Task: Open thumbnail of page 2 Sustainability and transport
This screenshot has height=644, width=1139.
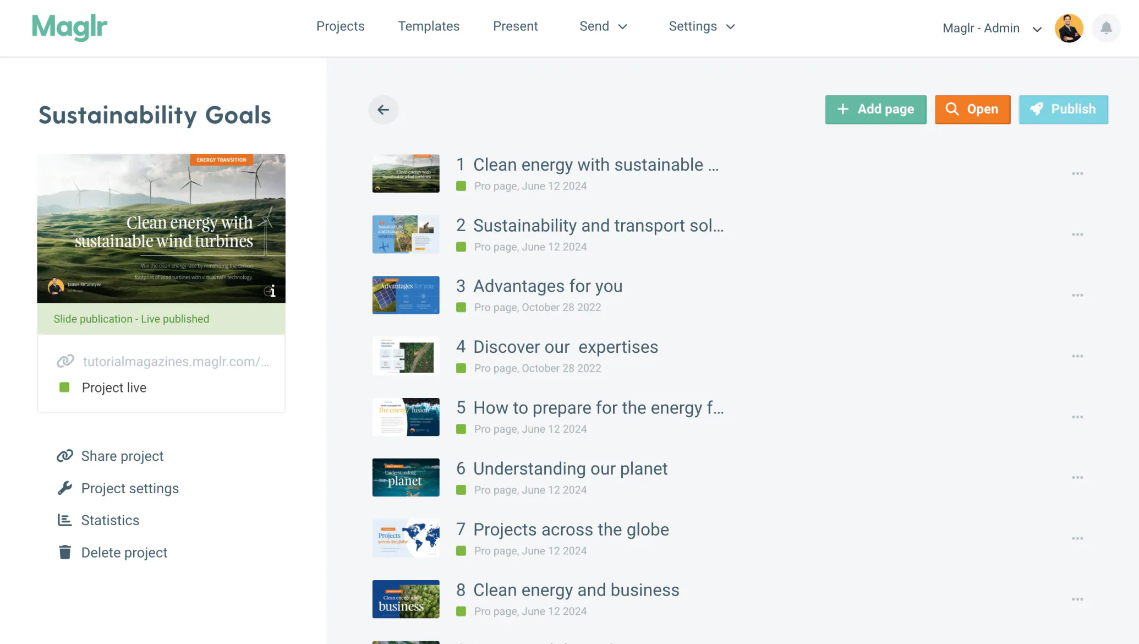Action: pyautogui.click(x=406, y=234)
